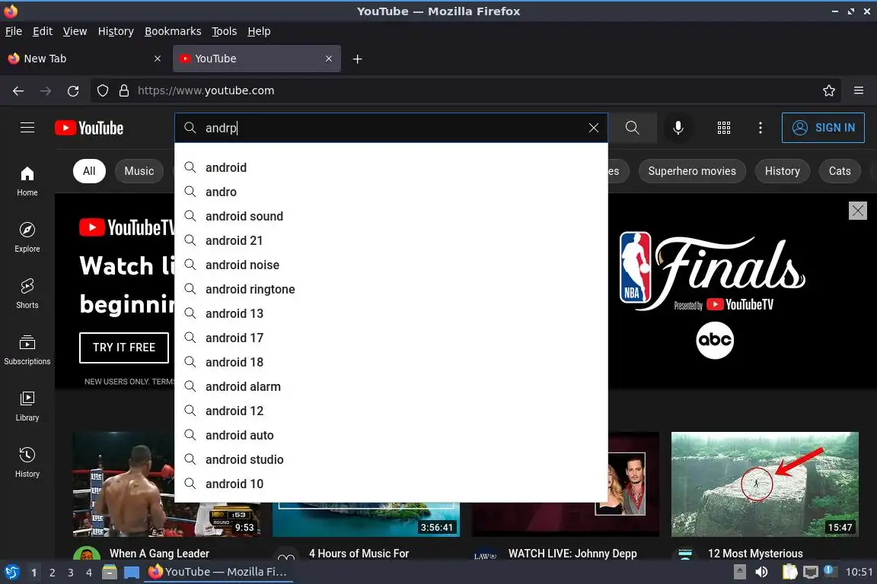Image resolution: width=877 pixels, height=584 pixels.
Task: Switch to the New Tab tab
Action: point(85,59)
